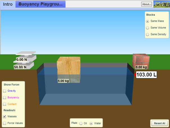Viewport: 170px width, 128px height.
Task: Select the Same Density radio button
Action: point(148,35)
